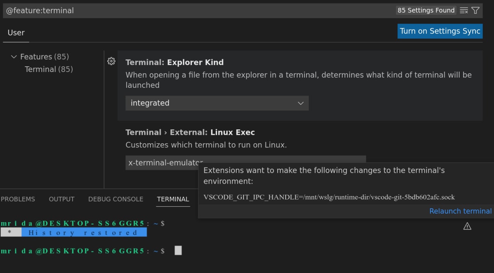This screenshot has width=494, height=273.
Task: Open the settings filter funnel icon
Action: click(x=475, y=10)
